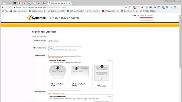Image resolution: width=182 pixels, height=102 pixels.
Task: Click the blue chat bubble extension icon
Action: [150, 7]
